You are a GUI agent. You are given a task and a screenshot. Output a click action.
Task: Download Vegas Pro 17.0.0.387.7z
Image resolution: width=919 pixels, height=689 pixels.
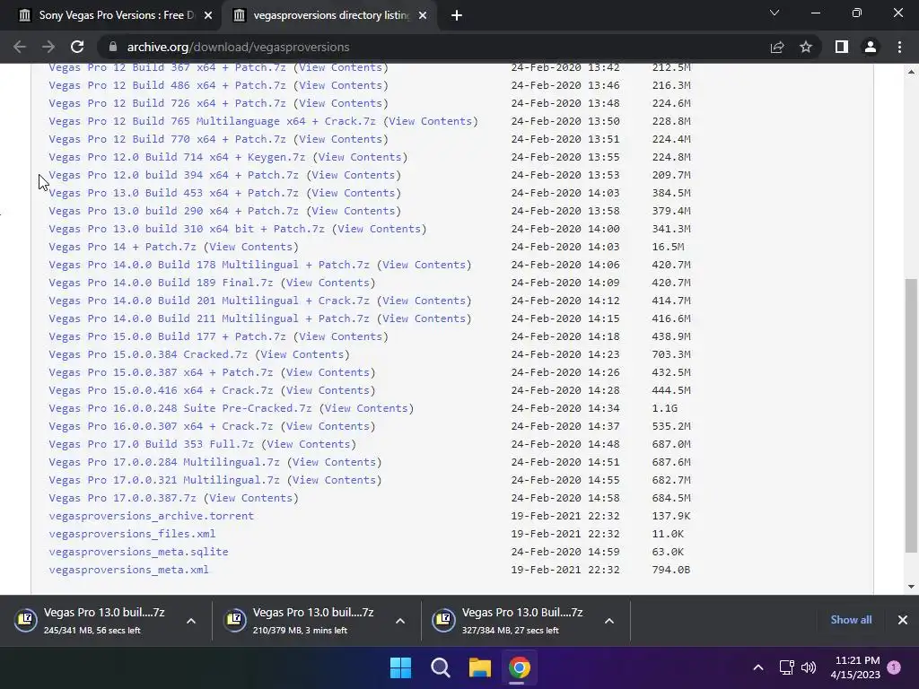(x=122, y=498)
